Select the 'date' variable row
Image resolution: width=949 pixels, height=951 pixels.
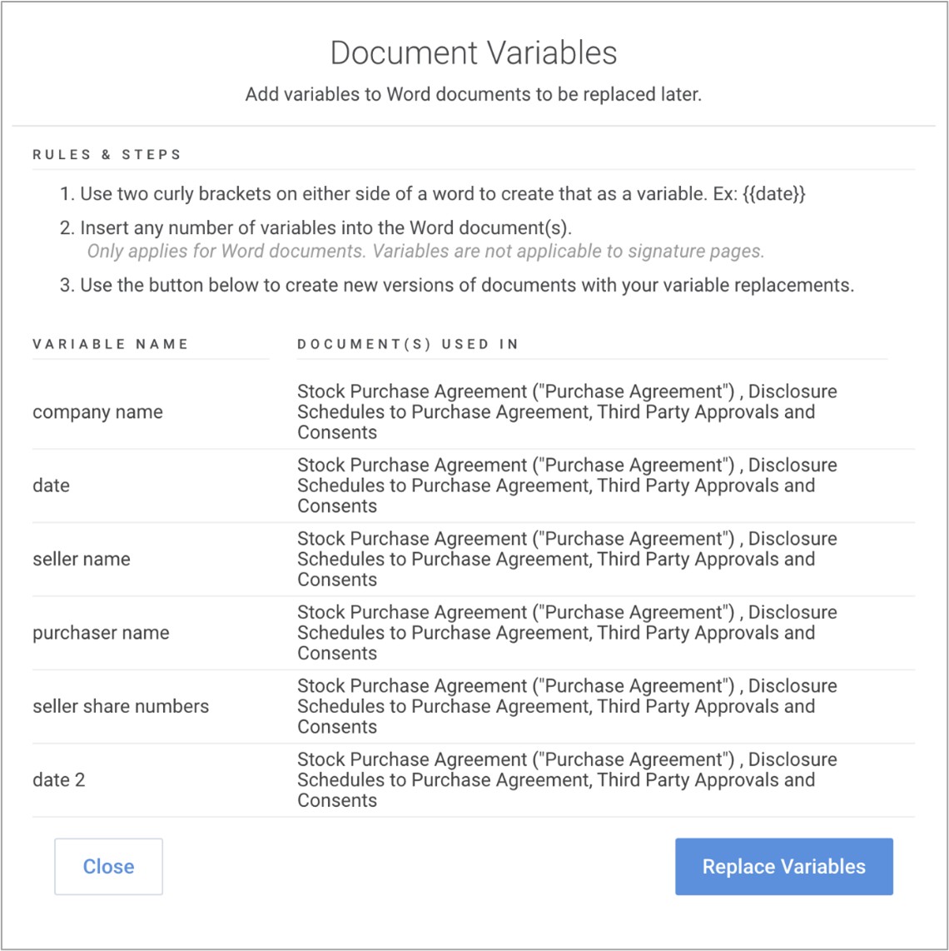tap(51, 485)
